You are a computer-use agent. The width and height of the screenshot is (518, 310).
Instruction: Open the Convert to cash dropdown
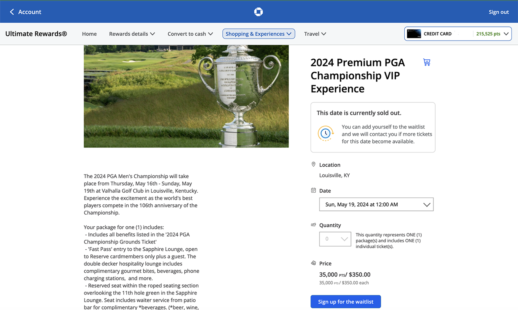coord(190,33)
